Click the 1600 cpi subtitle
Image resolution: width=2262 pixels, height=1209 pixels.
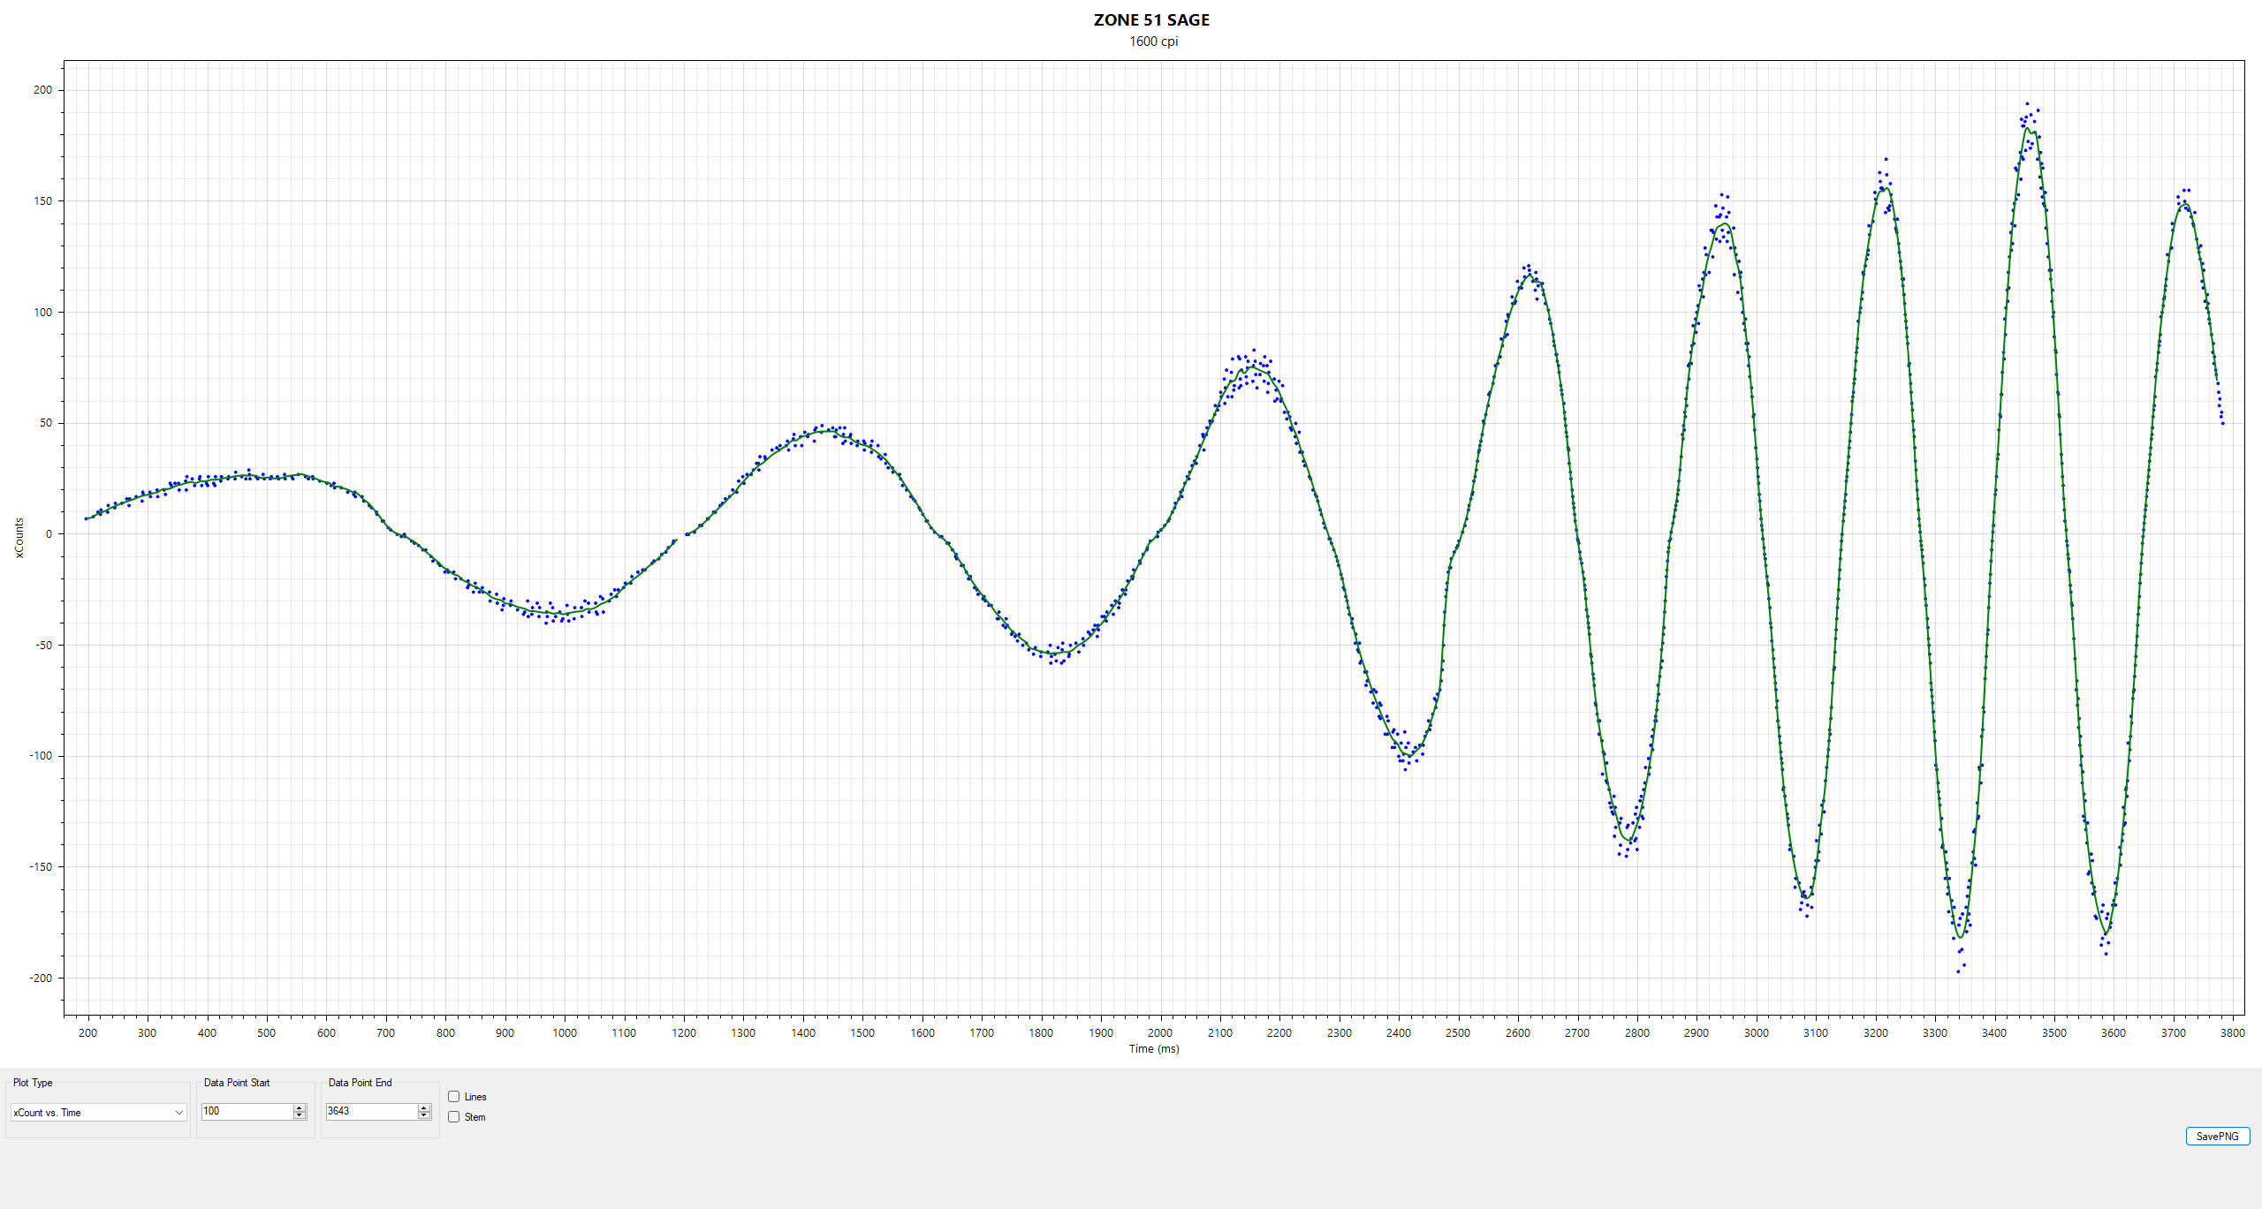tap(1153, 42)
